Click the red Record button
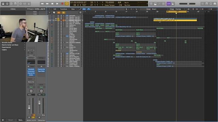Viewport: 218px width, 122px height. 62,4
